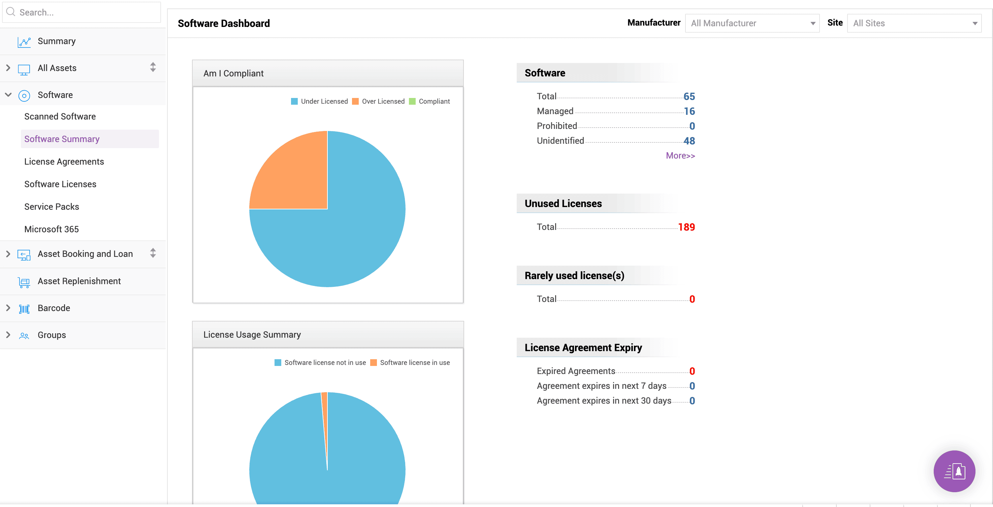Screen dimensions: 993x507
Task: Click Agreement expires in next 30 days count
Action: [692, 401]
